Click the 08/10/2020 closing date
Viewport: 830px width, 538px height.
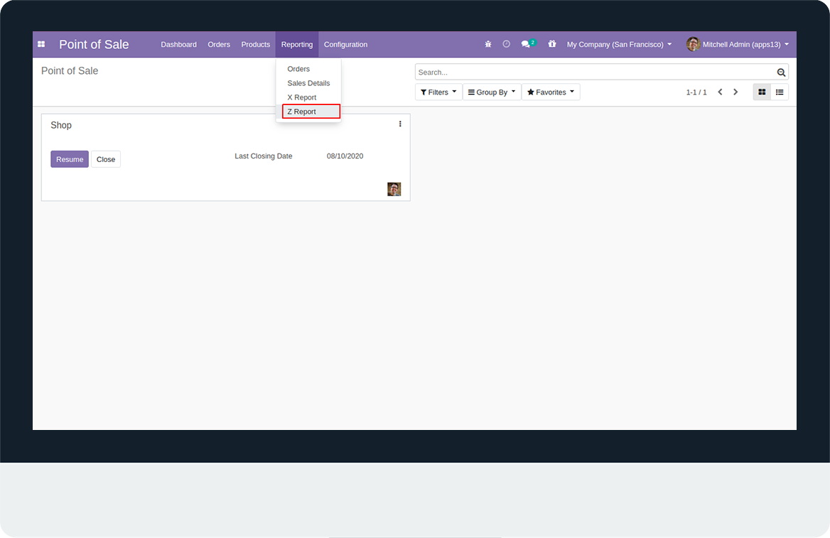pos(345,156)
